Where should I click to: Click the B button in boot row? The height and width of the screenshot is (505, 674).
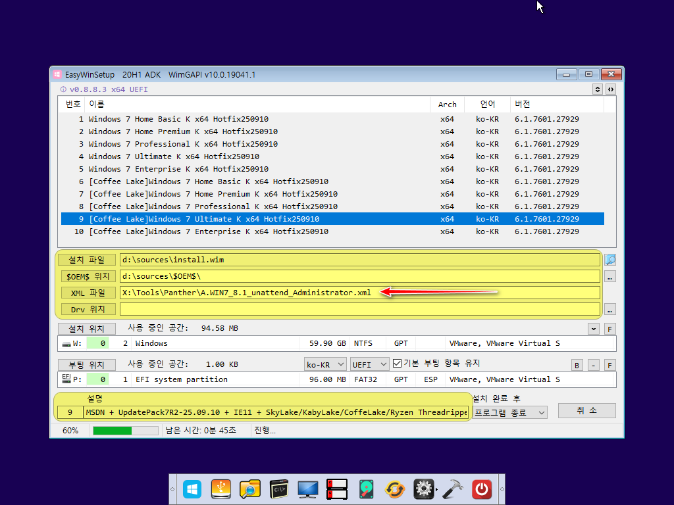click(x=577, y=366)
